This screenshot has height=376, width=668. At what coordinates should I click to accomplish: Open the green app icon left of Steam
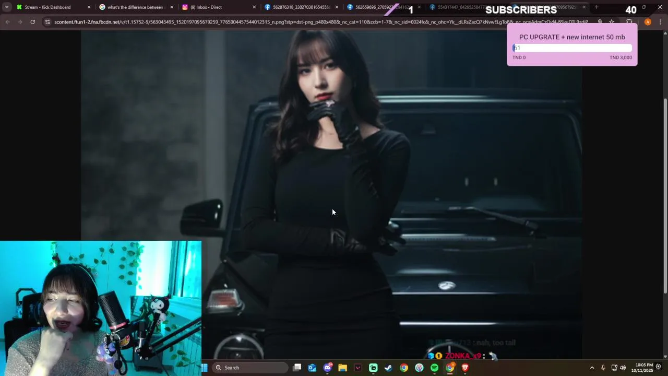(373, 368)
